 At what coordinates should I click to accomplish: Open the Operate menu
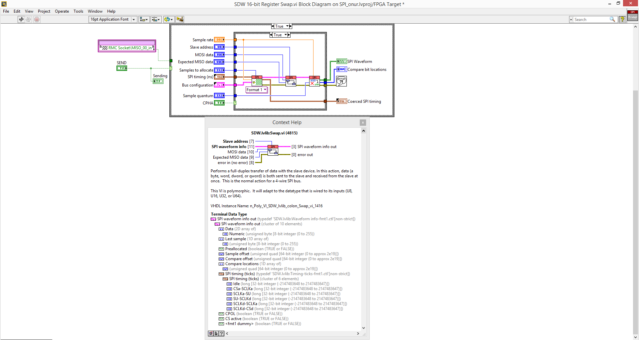tap(62, 11)
